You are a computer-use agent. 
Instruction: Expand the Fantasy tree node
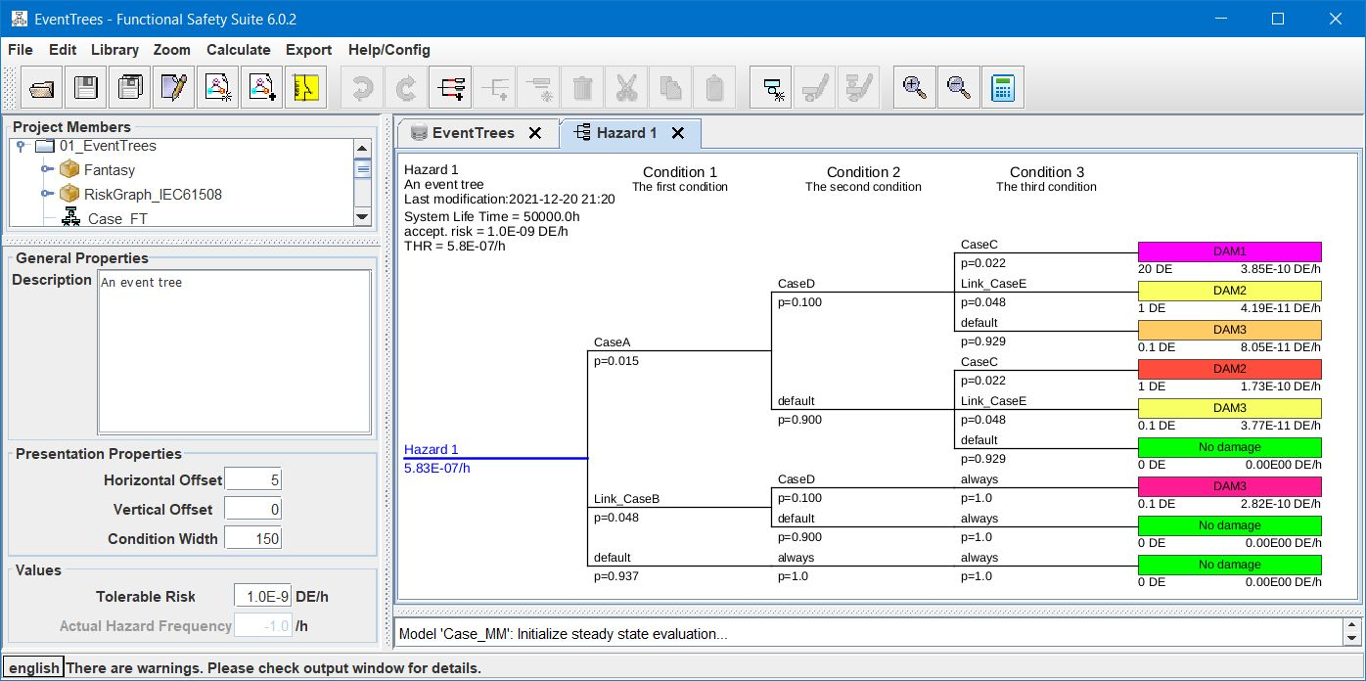(x=46, y=170)
